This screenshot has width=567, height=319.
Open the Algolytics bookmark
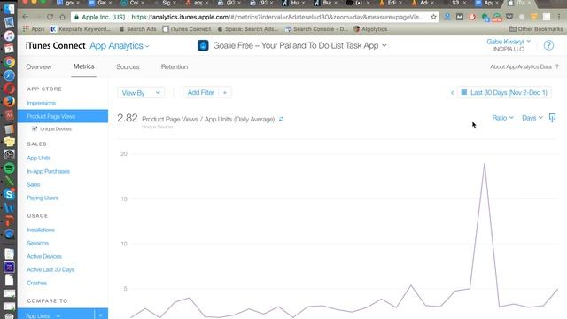pyautogui.click(x=370, y=29)
